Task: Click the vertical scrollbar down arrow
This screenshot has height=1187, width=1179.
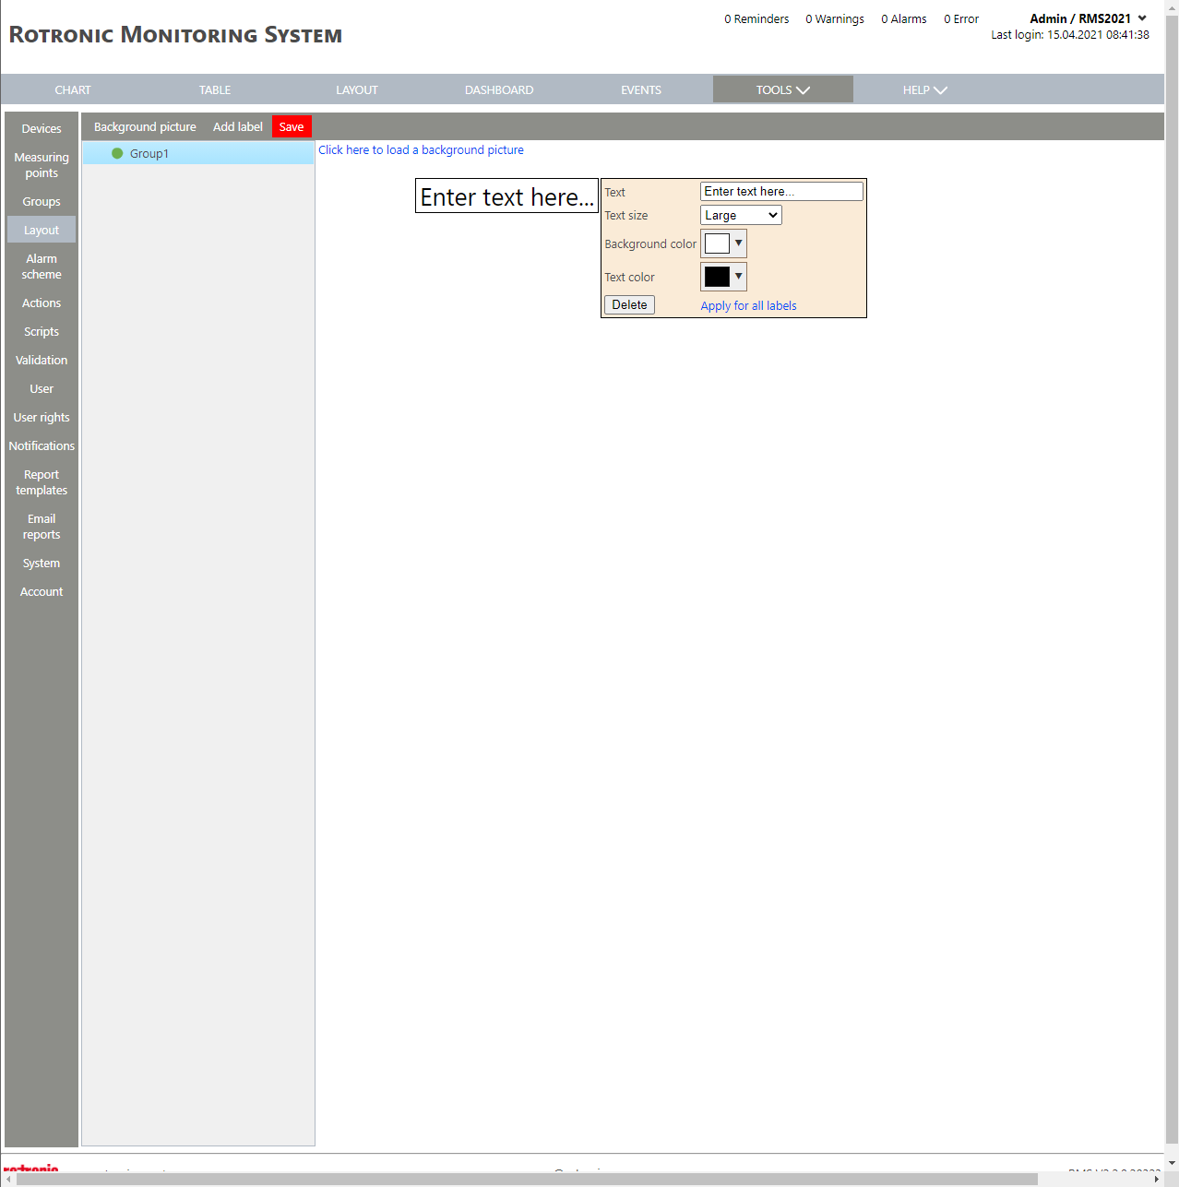Action: (x=1172, y=1164)
